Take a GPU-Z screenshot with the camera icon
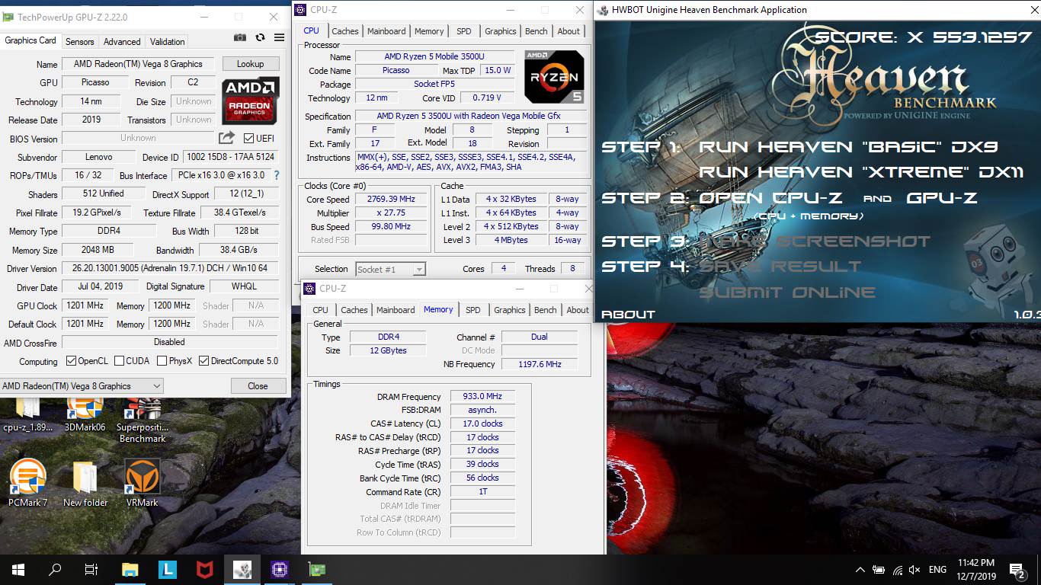Image resolution: width=1041 pixels, height=585 pixels. tap(240, 37)
